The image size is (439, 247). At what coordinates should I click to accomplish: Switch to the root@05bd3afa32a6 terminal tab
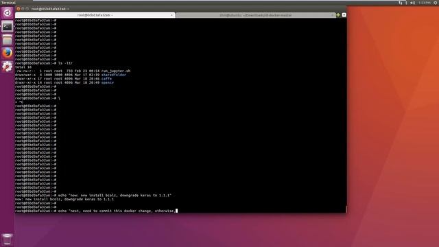95,15
